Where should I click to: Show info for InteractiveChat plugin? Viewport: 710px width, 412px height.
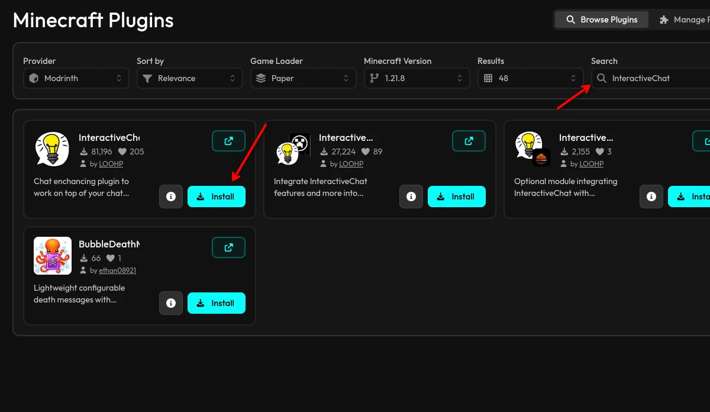click(x=171, y=197)
